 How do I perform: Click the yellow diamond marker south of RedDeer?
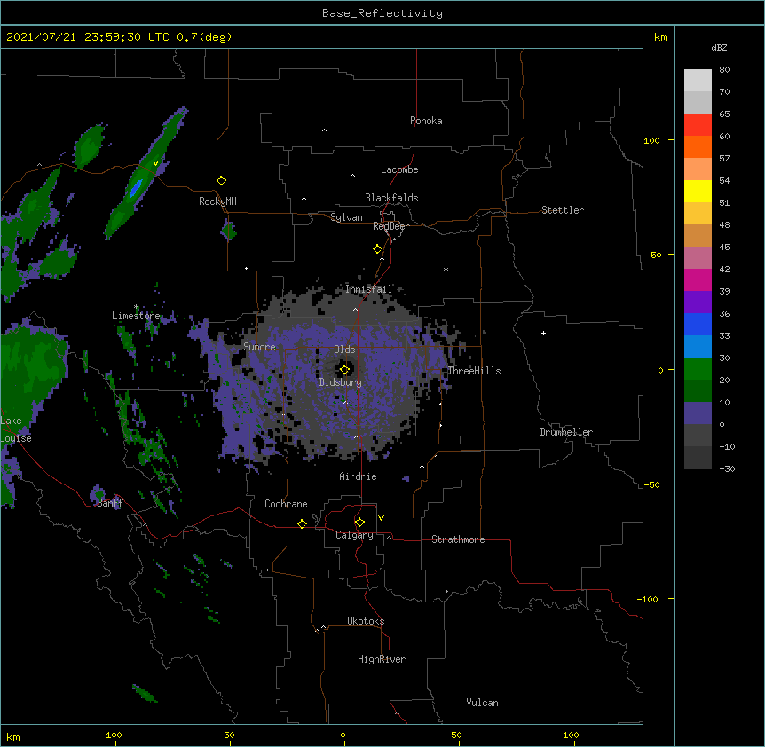coord(377,248)
